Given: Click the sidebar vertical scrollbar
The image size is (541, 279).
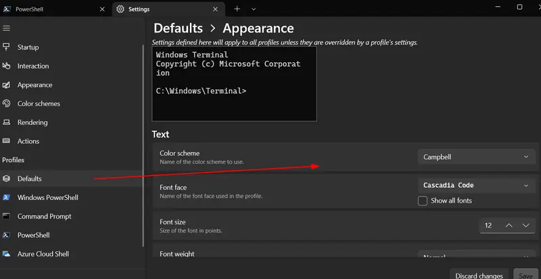Looking at the screenshot, I should coord(143,145).
